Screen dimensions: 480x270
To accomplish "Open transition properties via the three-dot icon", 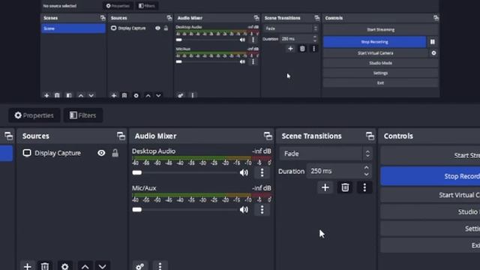I will pyautogui.click(x=364, y=187).
